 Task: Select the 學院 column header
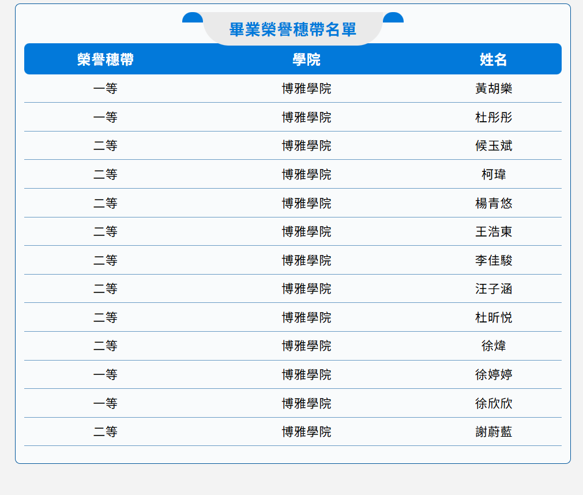(x=306, y=59)
